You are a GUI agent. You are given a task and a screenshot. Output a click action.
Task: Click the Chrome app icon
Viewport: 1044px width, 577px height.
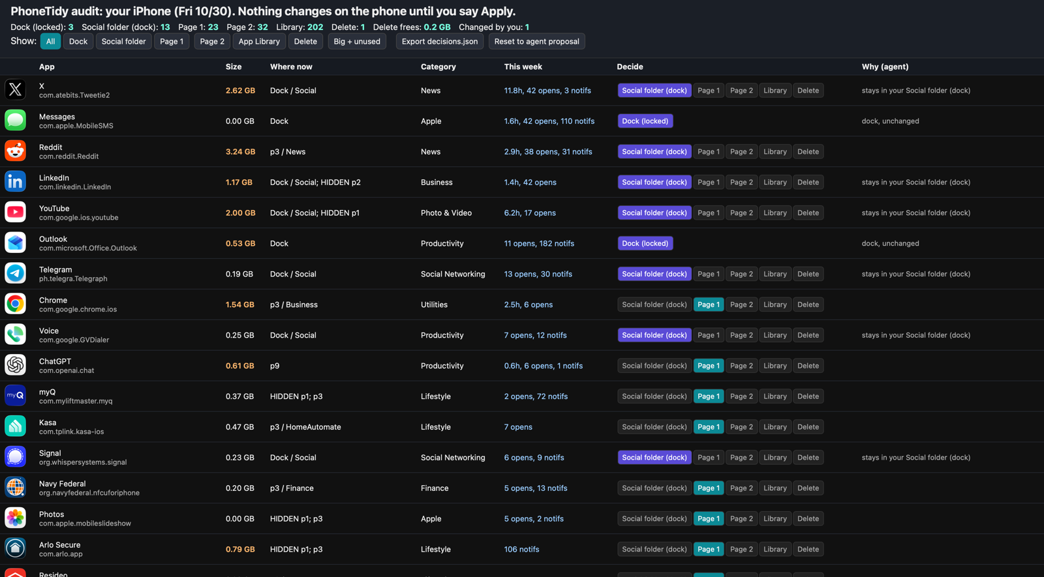[x=15, y=304]
